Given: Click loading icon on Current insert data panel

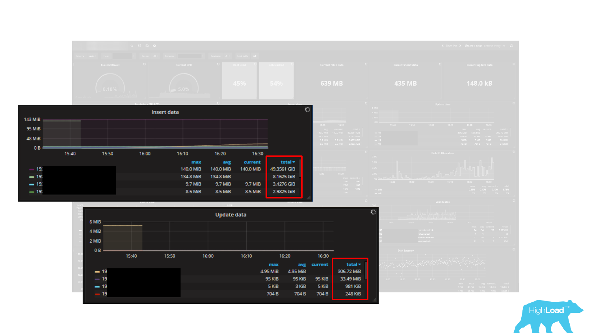Looking at the screenshot, I should [440, 64].
